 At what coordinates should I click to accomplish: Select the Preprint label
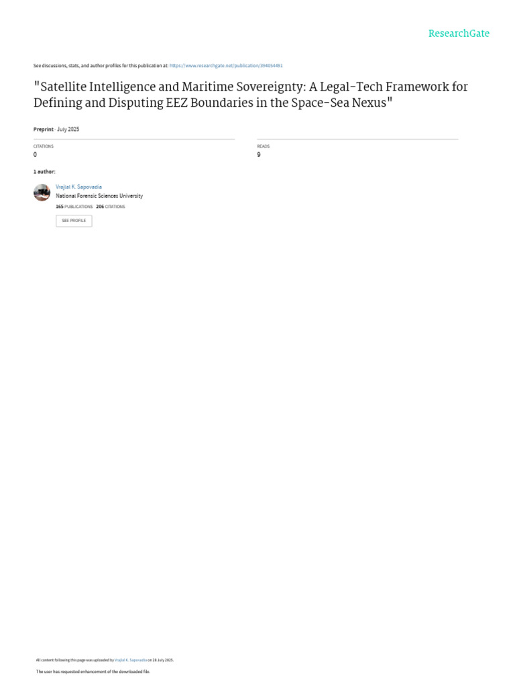[x=43, y=129]
